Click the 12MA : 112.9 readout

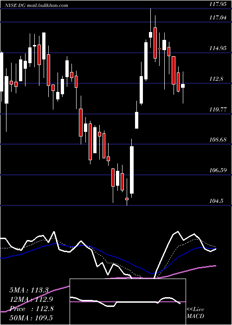(x=31, y=299)
